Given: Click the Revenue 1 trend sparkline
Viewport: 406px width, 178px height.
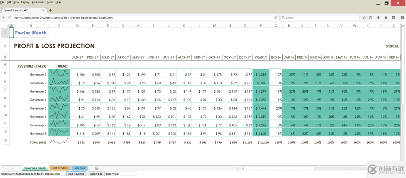Looking at the screenshot, I should [59, 73].
